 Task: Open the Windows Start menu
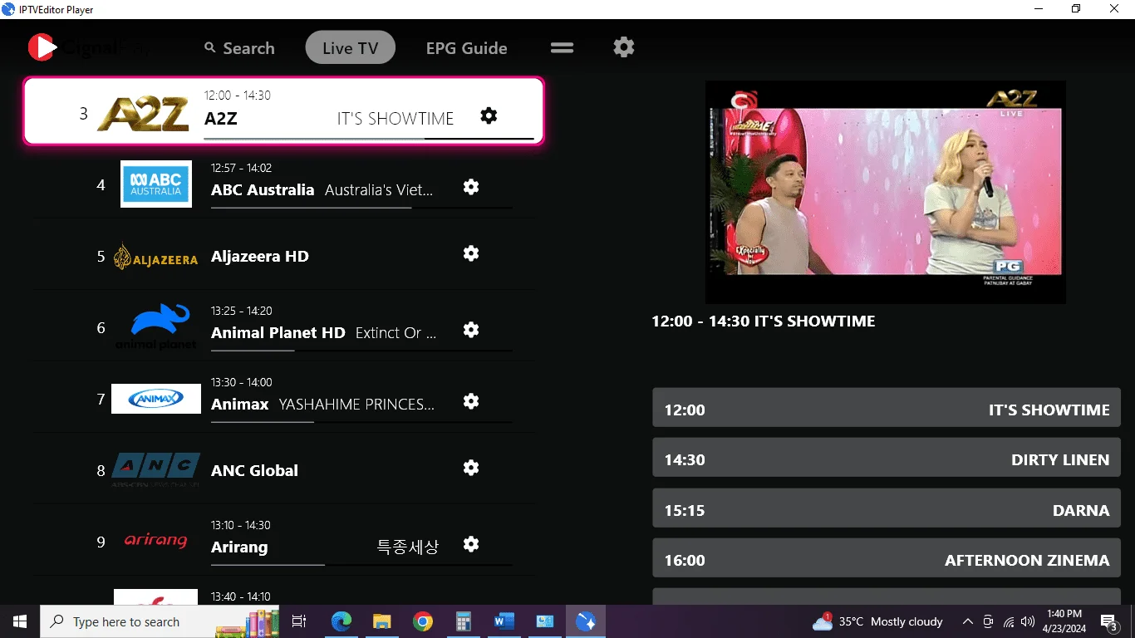pos(20,621)
